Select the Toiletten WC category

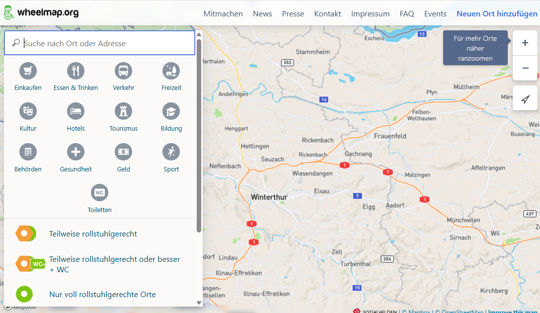pyautogui.click(x=99, y=199)
